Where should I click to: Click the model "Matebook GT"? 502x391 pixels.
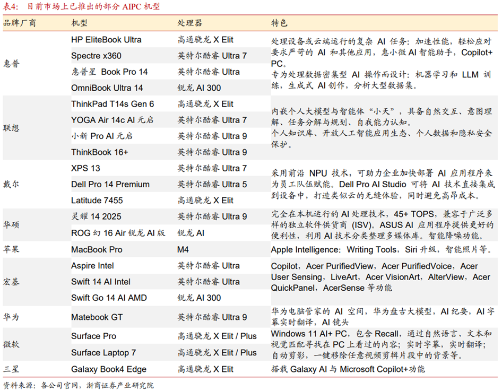pyautogui.click(x=97, y=317)
